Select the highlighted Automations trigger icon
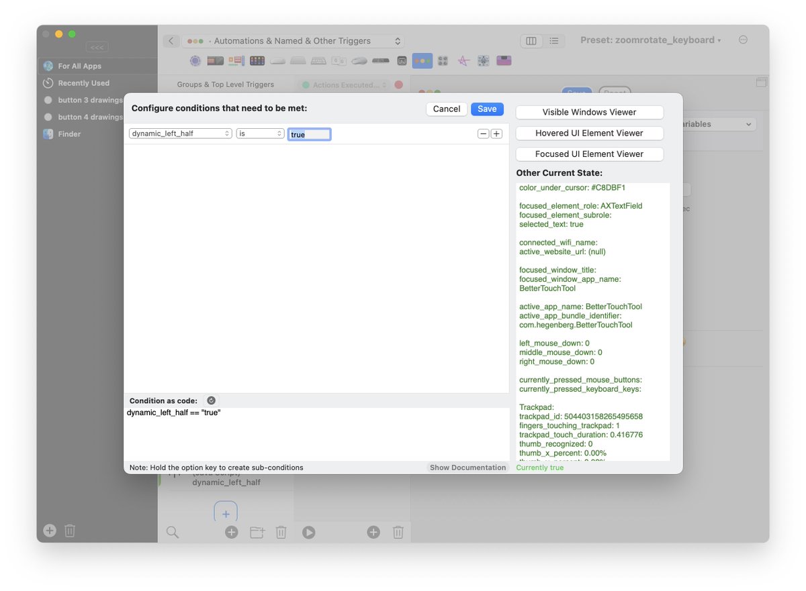This screenshot has width=806, height=591. (422, 60)
